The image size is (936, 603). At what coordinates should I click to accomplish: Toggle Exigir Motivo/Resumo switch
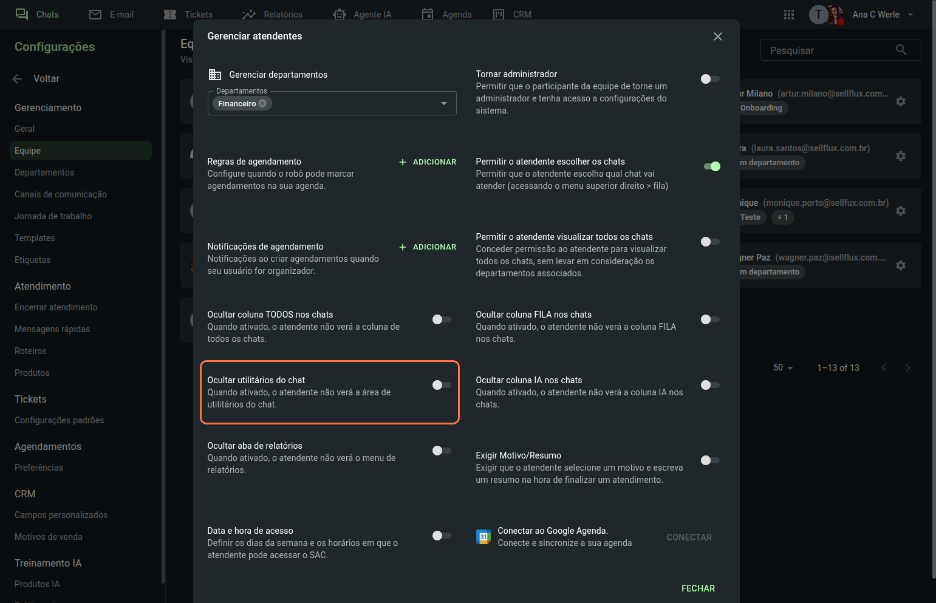pos(709,460)
